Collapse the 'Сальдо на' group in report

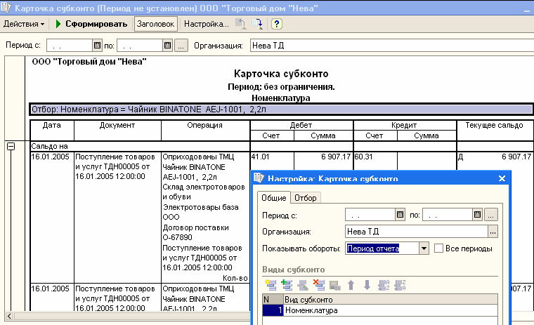point(11,146)
